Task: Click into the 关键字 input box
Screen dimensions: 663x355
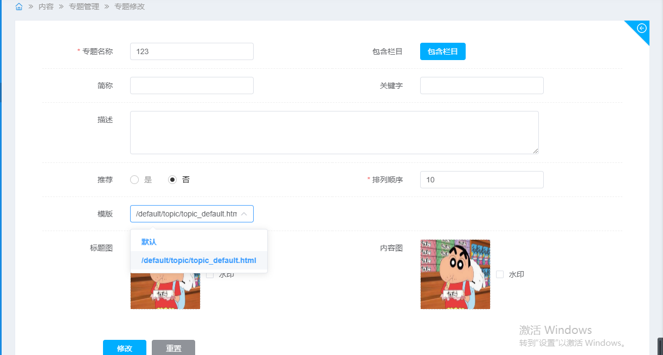Action: click(x=481, y=86)
